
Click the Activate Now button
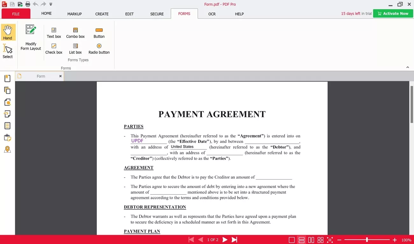tap(393, 13)
